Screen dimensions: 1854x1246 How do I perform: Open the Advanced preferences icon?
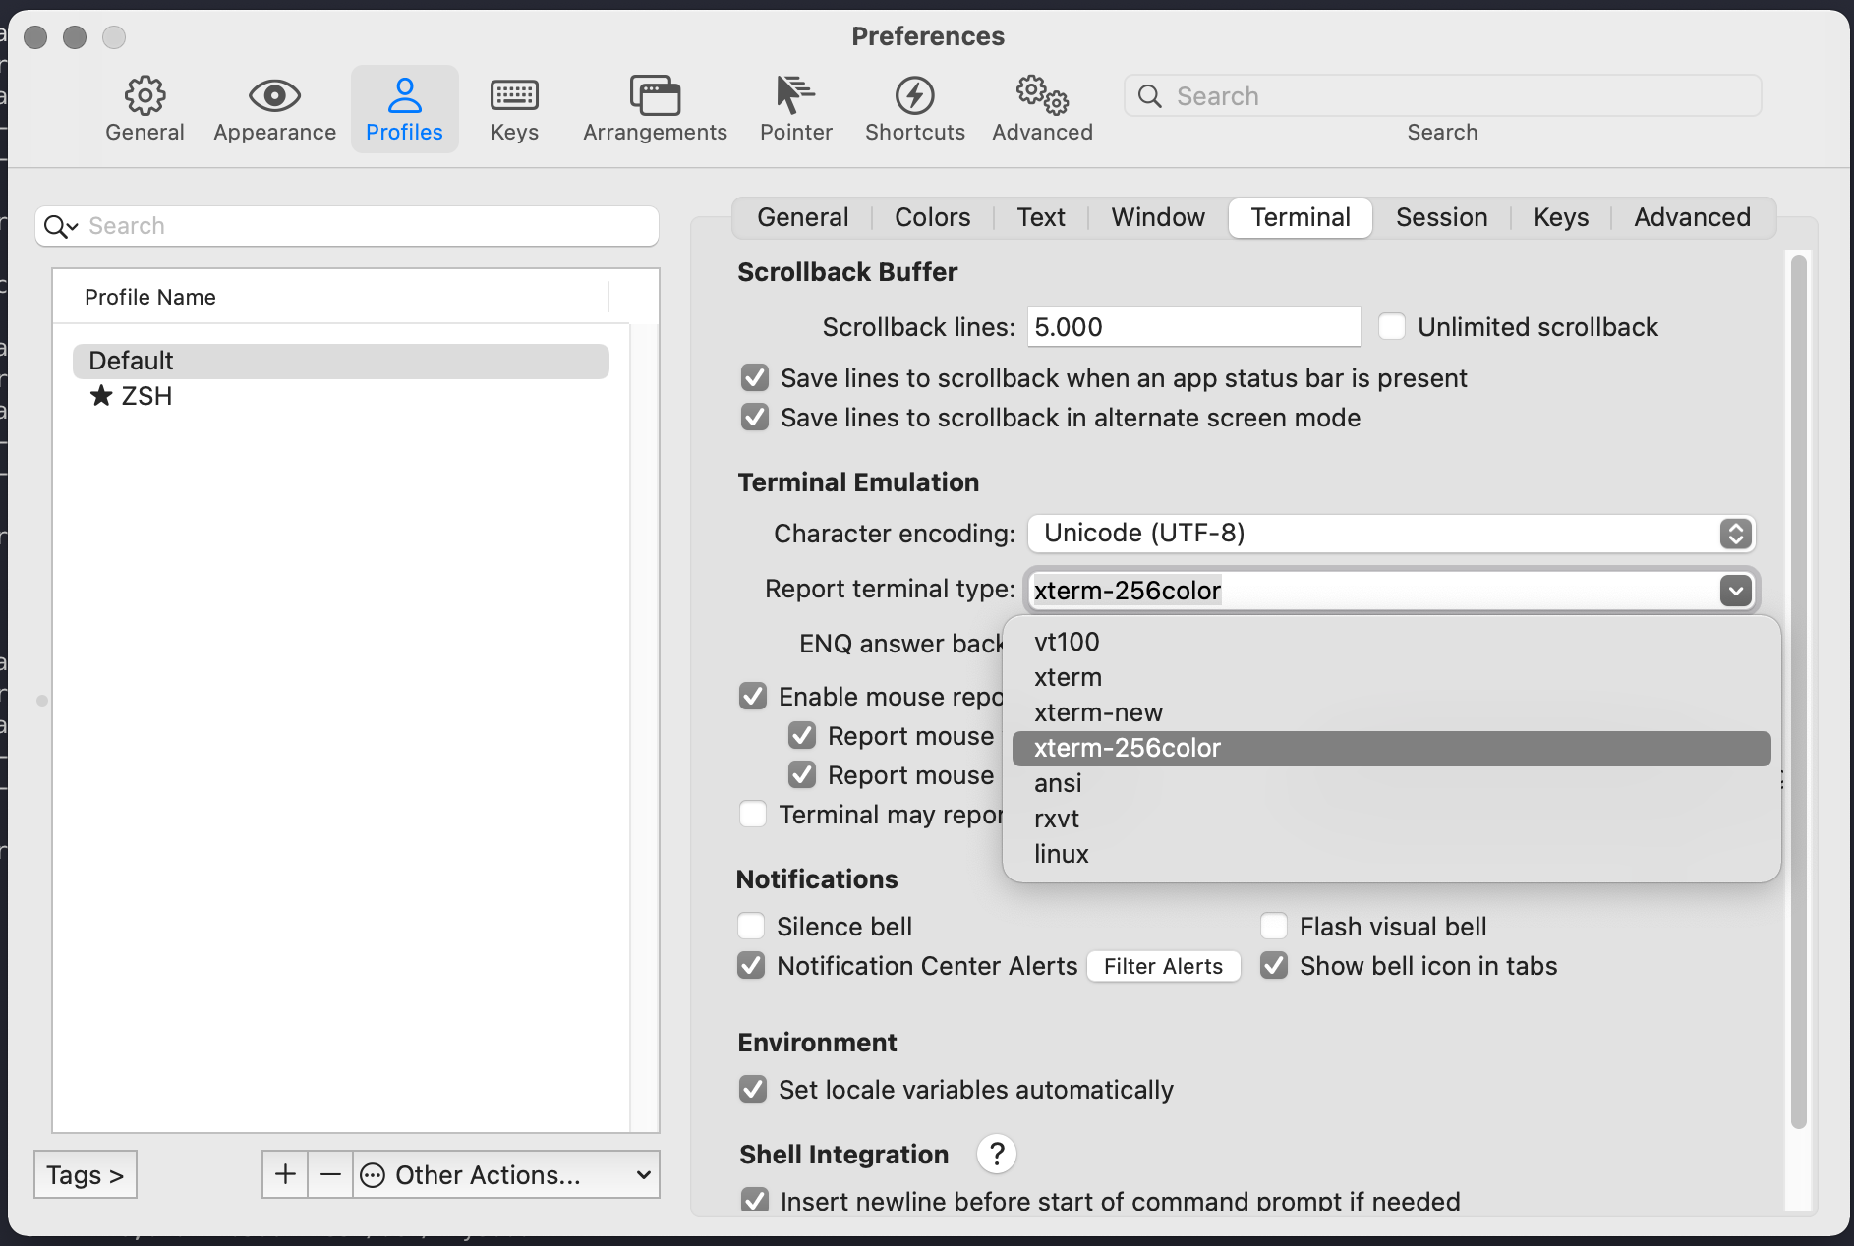pyautogui.click(x=1040, y=108)
